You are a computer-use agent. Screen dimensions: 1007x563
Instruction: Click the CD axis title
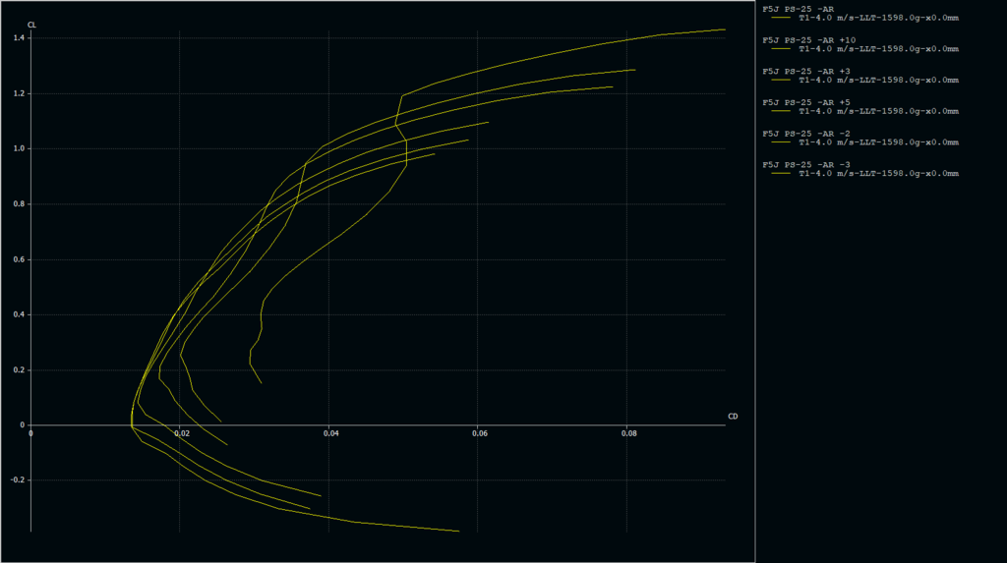(x=733, y=416)
